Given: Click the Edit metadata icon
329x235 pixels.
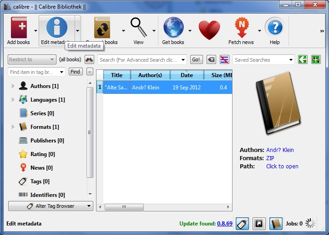Looking at the screenshot, I should pyautogui.click(x=56, y=27).
